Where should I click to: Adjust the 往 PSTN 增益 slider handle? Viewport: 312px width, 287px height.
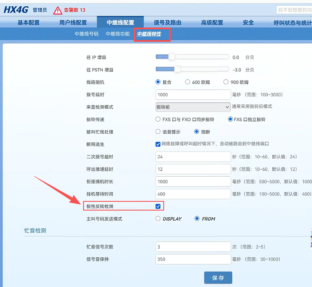coord(178,69)
